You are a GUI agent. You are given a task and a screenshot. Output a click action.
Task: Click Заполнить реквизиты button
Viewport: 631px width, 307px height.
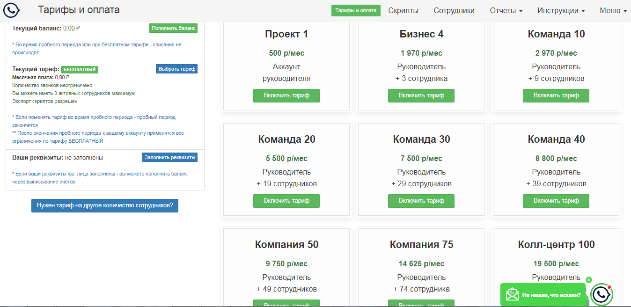[169, 157]
